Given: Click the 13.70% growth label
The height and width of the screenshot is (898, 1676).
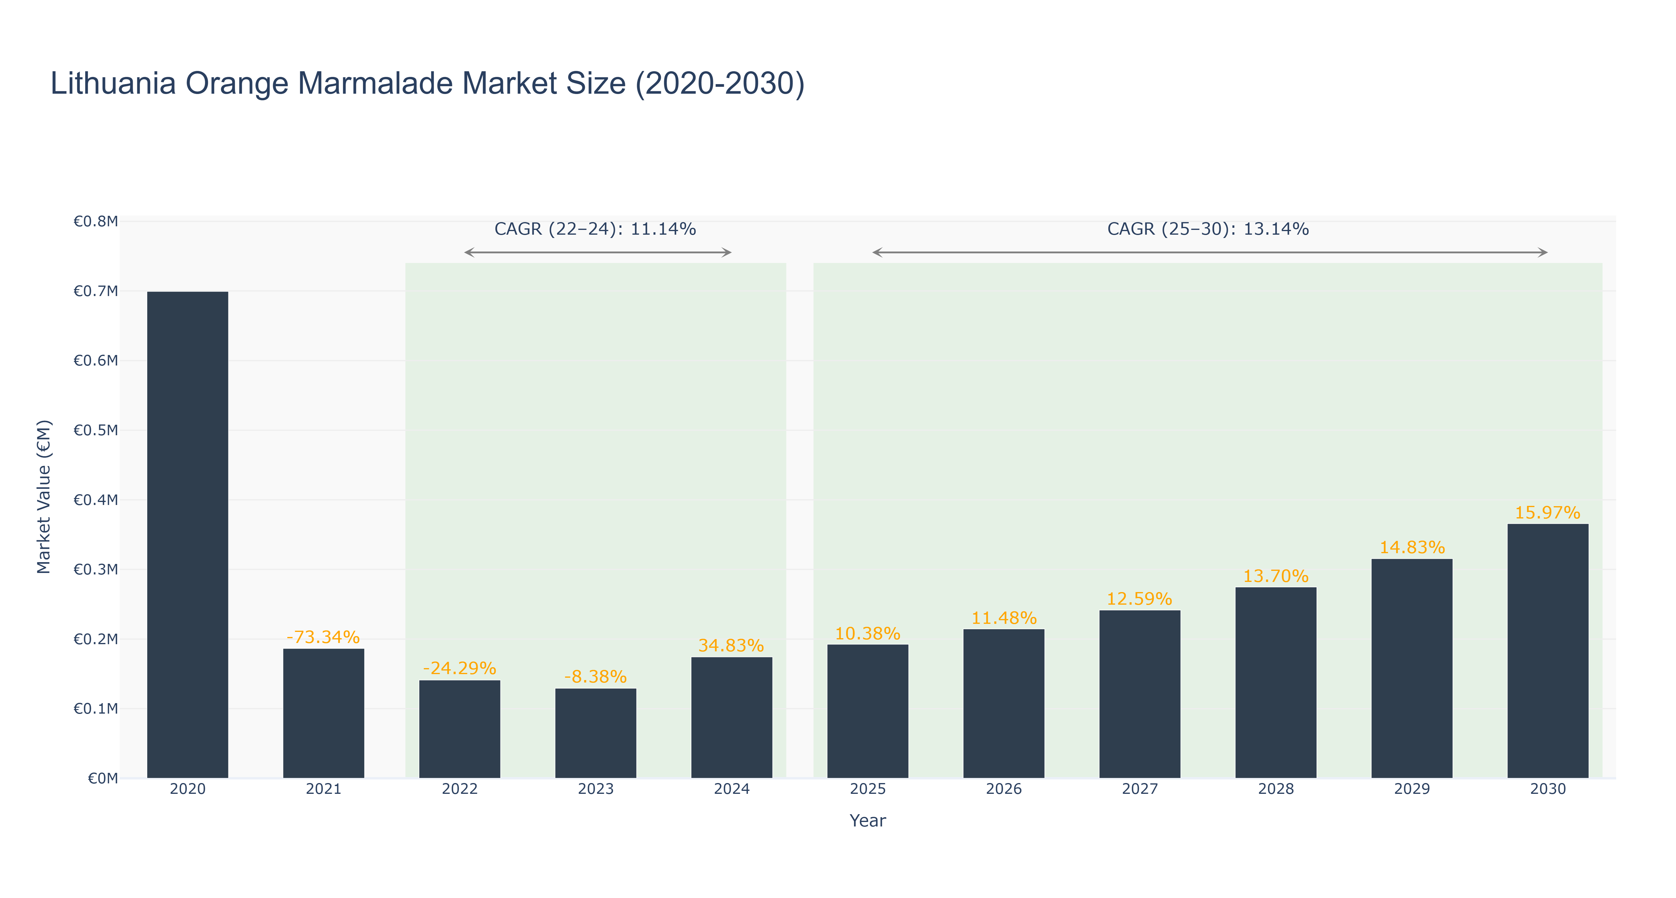Looking at the screenshot, I should (x=1275, y=576).
